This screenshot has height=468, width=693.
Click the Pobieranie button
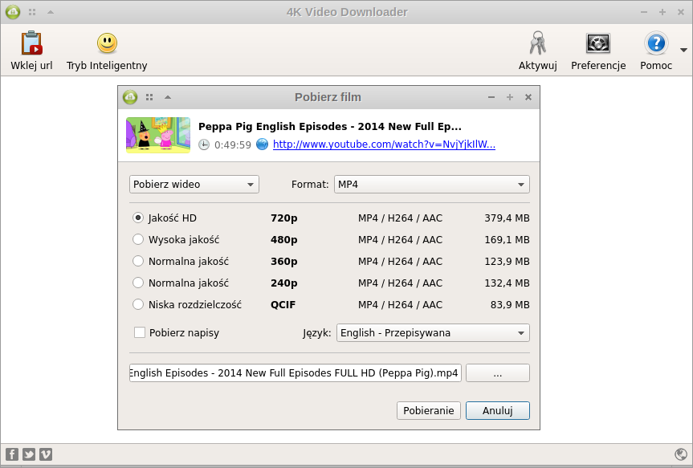(x=429, y=410)
